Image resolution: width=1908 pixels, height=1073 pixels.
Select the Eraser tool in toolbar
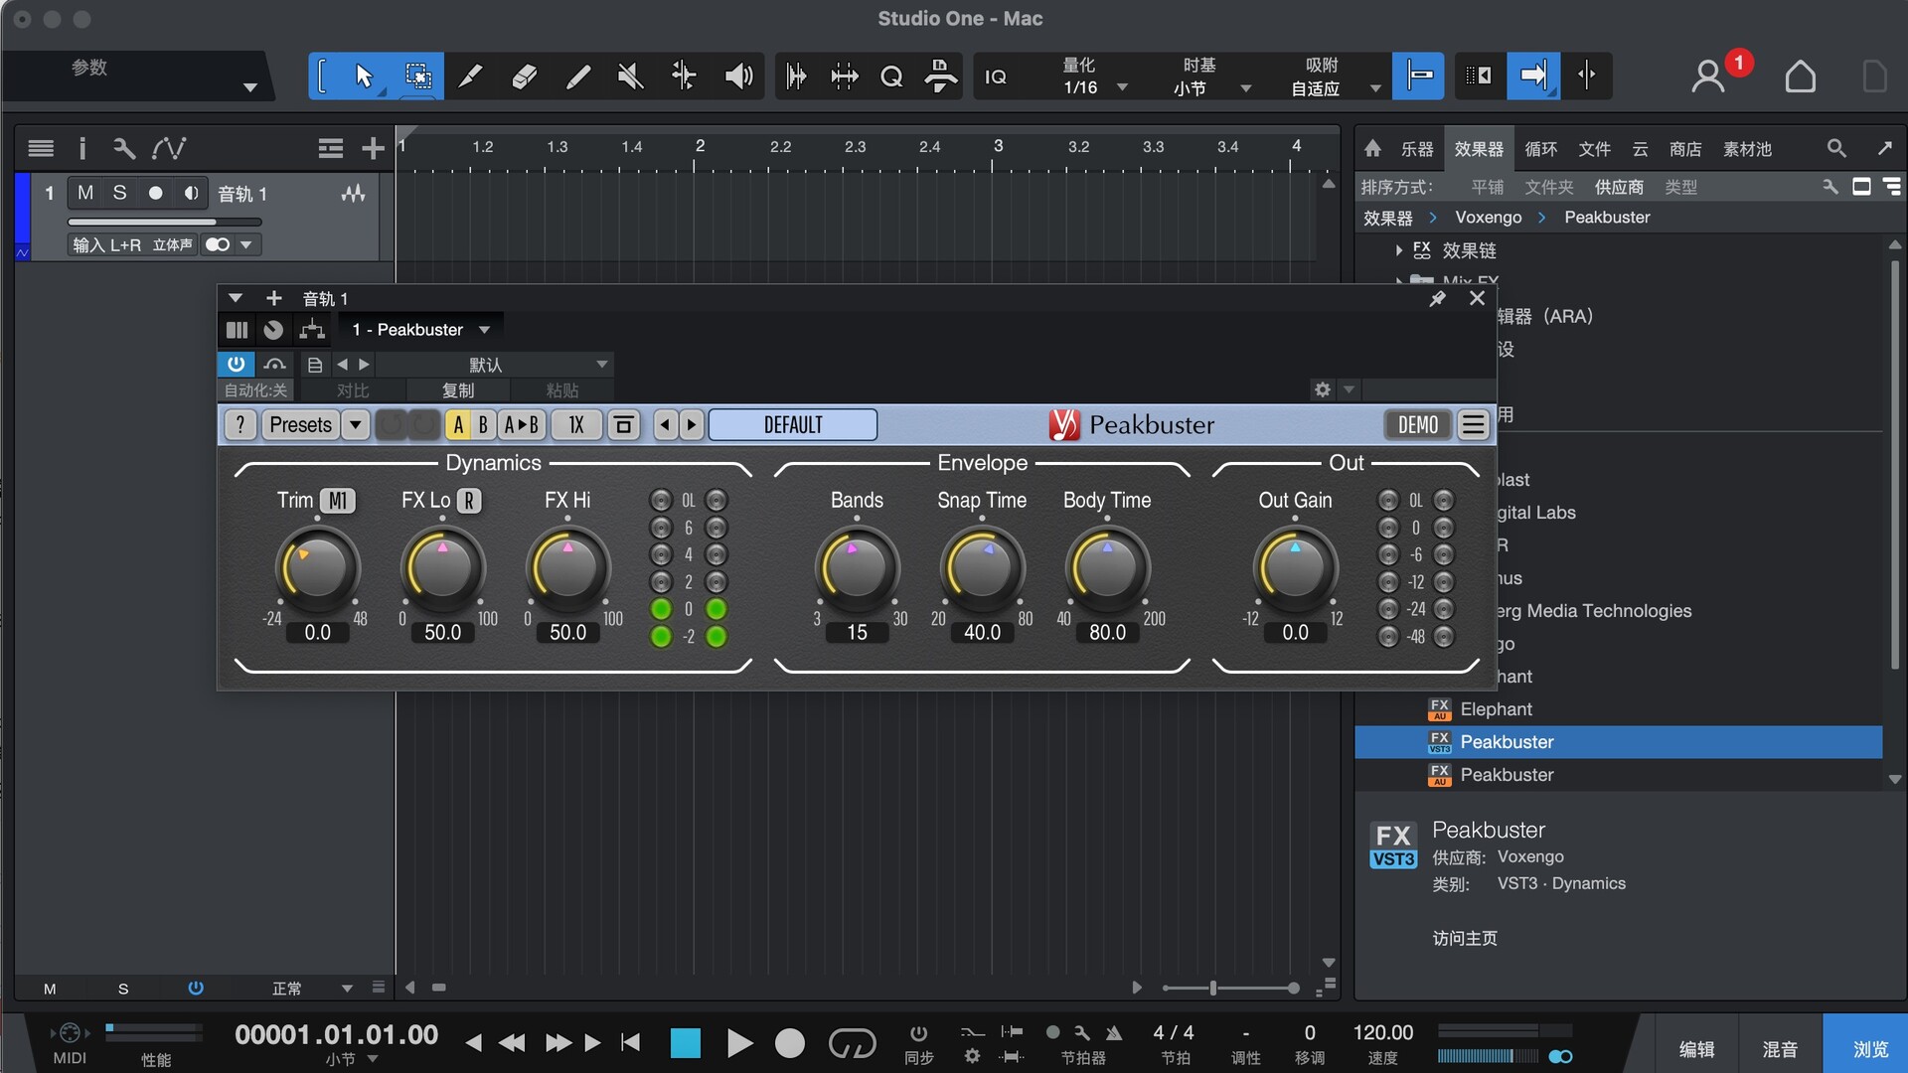click(524, 77)
